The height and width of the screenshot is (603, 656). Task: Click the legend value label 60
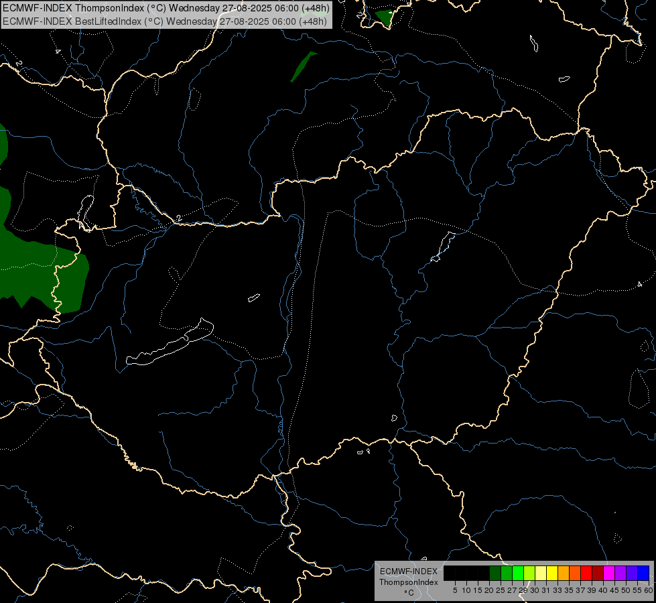tap(648, 590)
